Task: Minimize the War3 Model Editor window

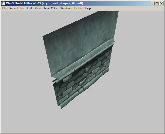Action: (x=153, y=3)
